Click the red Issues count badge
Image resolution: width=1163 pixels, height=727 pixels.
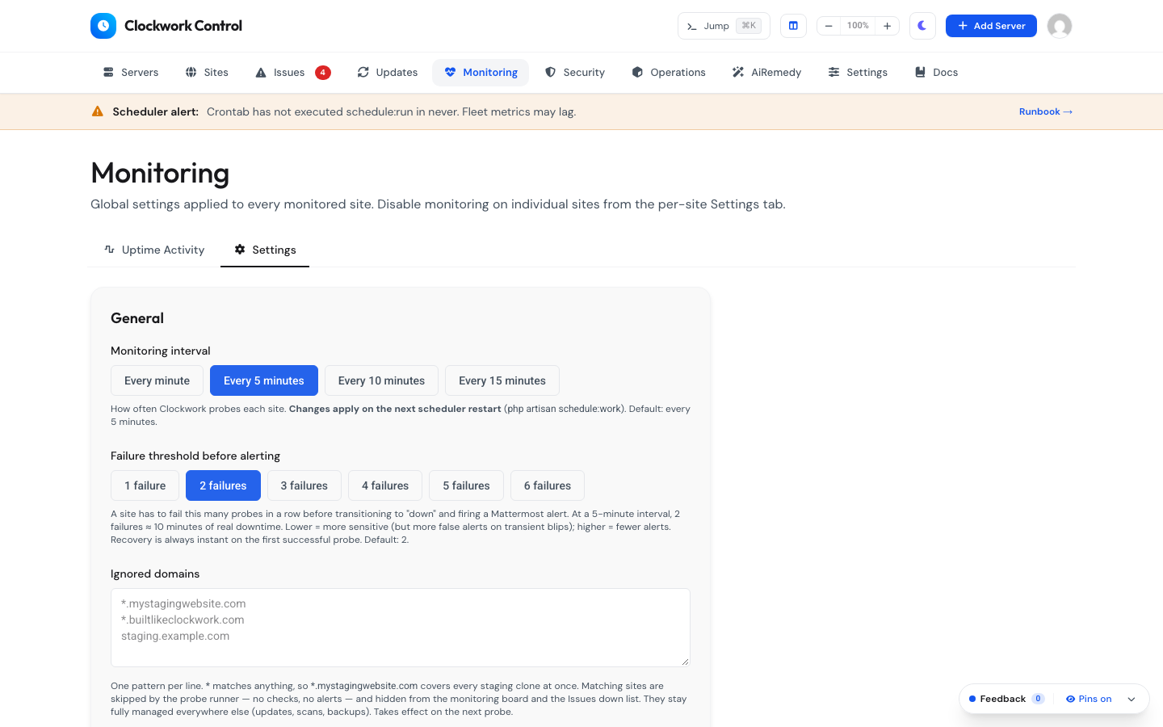click(x=323, y=73)
